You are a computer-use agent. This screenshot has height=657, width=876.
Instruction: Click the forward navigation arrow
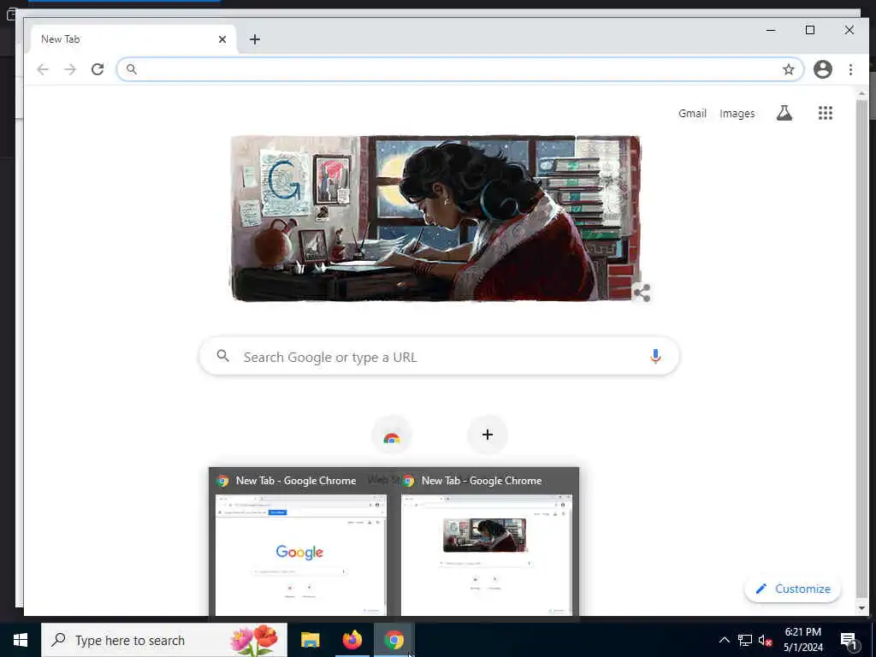pyautogui.click(x=70, y=69)
